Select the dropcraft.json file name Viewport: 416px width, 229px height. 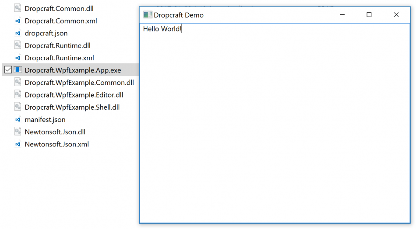pyautogui.click(x=46, y=33)
